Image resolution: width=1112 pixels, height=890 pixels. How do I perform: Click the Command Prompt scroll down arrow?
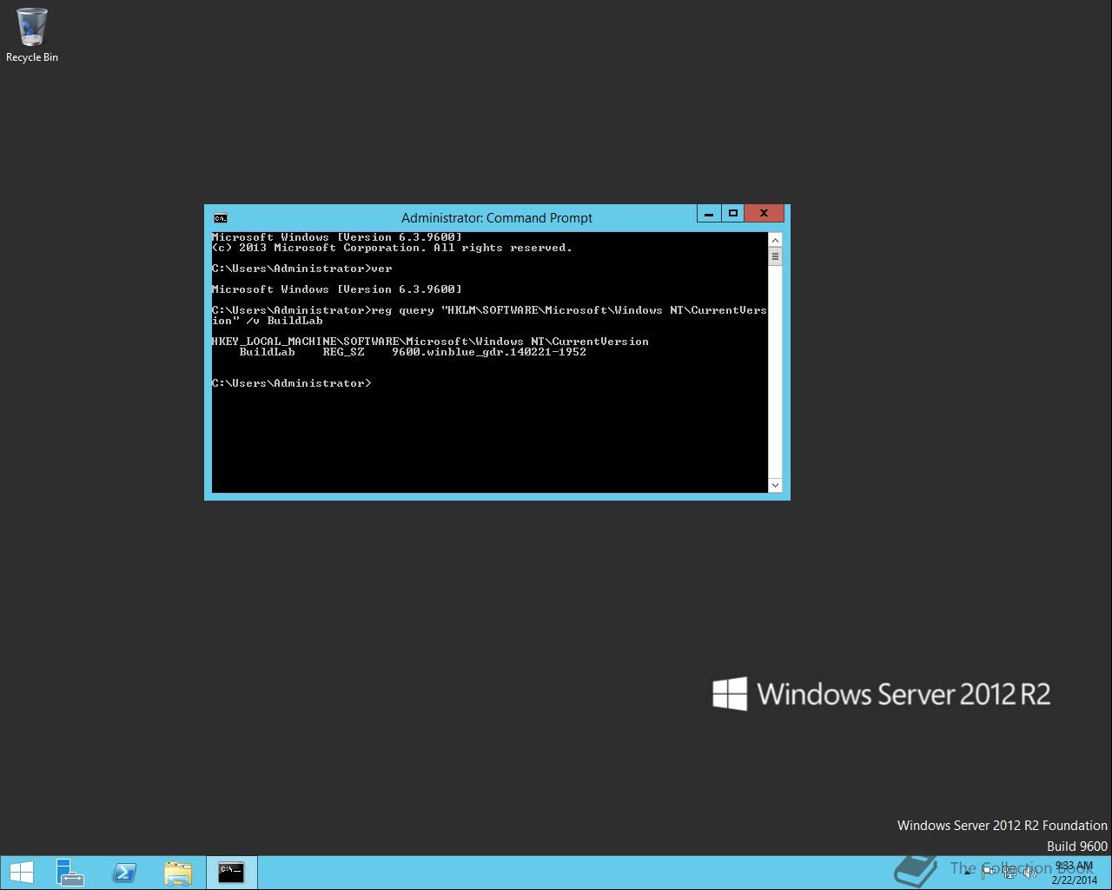click(x=775, y=485)
